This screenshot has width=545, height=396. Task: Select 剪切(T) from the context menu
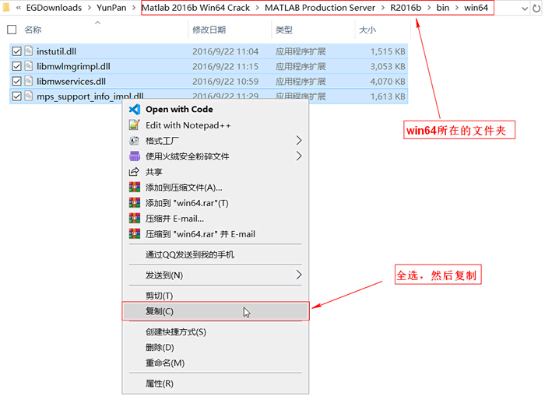215,296
